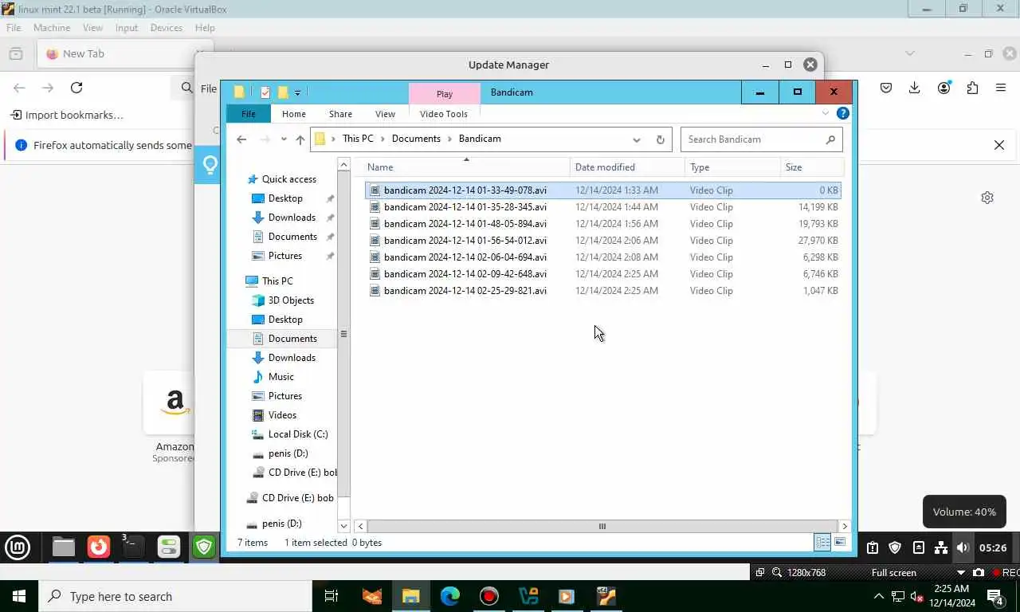Open the address bar previous locations dropdown
This screenshot has height=612, width=1020.
pyautogui.click(x=636, y=139)
